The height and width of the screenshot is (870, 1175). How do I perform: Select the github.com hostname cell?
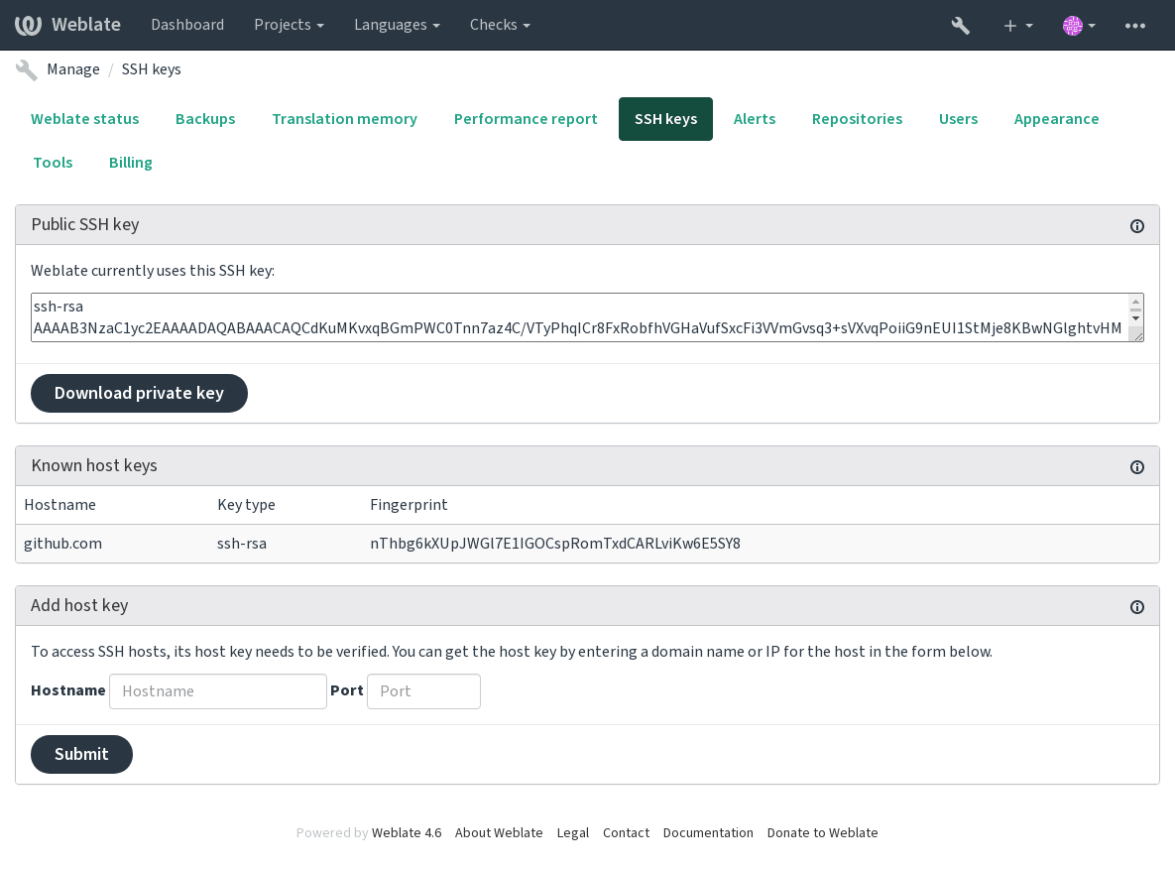click(x=62, y=544)
